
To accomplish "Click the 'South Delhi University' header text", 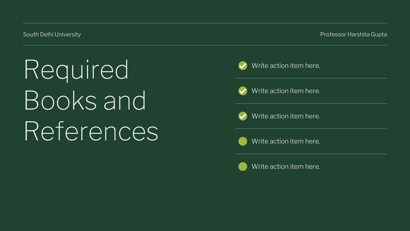I will [x=52, y=34].
